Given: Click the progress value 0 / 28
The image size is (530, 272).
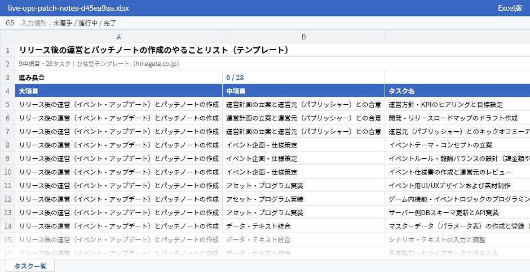Looking at the screenshot, I should [303, 77].
